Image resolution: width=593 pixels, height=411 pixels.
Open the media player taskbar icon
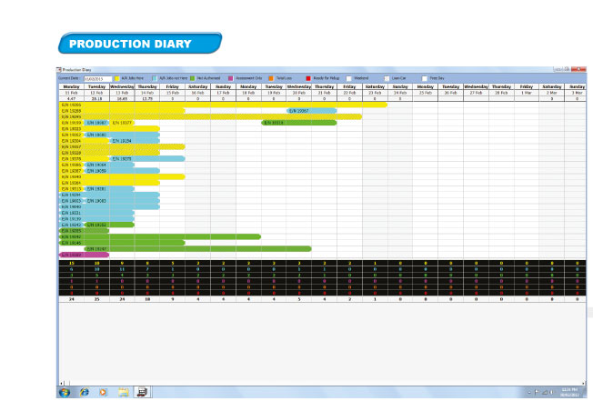(103, 392)
